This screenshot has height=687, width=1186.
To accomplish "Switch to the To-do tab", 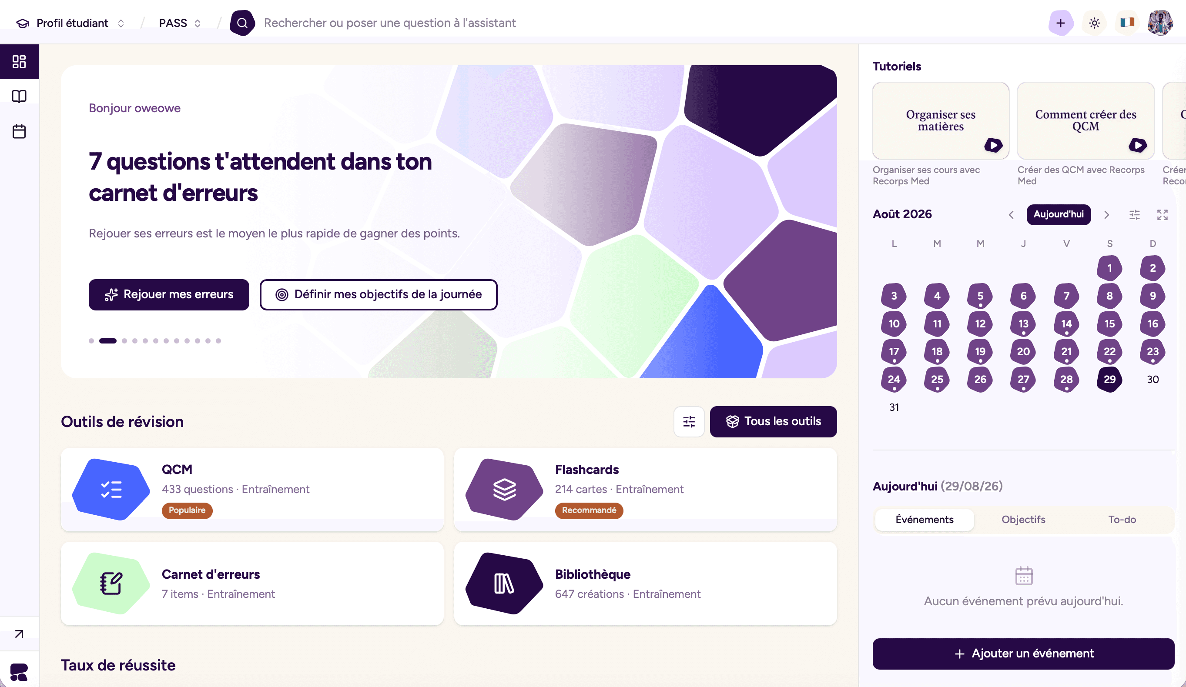I will click(x=1122, y=520).
